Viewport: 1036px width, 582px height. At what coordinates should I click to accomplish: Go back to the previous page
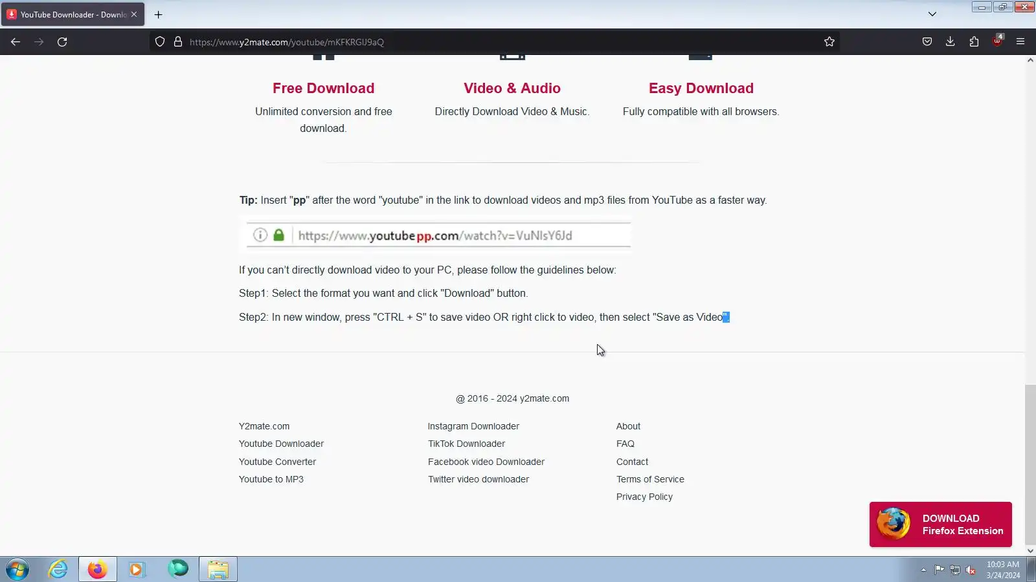tap(16, 42)
